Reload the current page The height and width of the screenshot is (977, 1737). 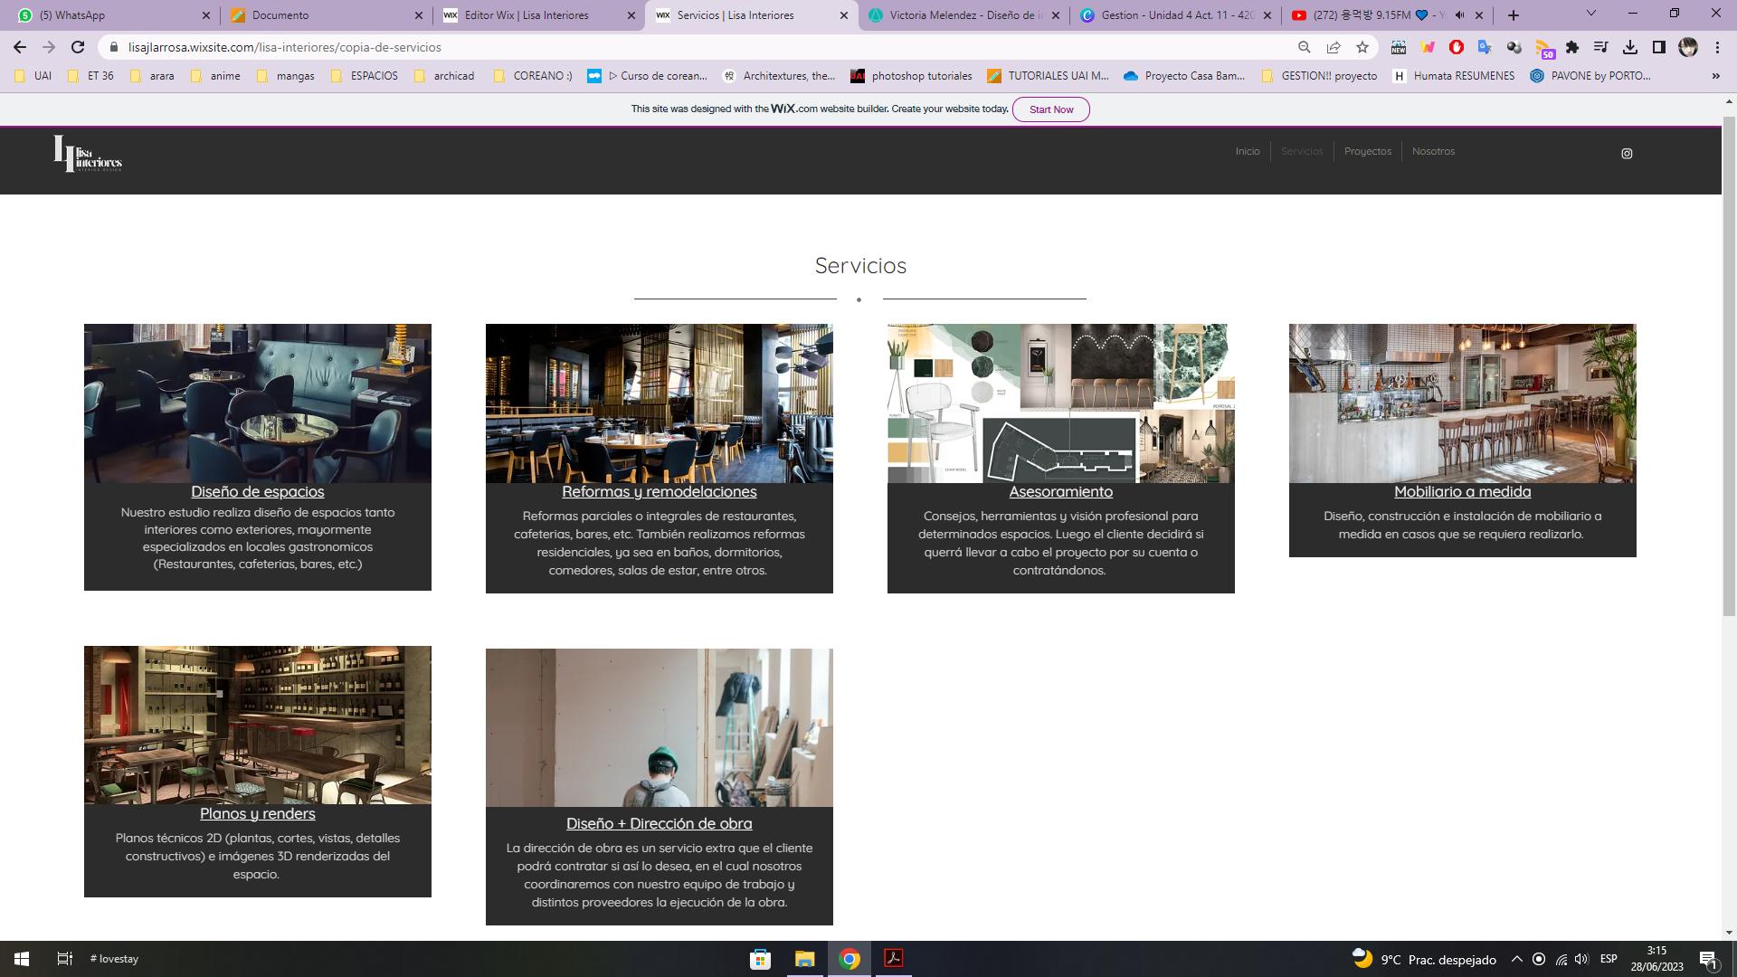[x=78, y=47]
